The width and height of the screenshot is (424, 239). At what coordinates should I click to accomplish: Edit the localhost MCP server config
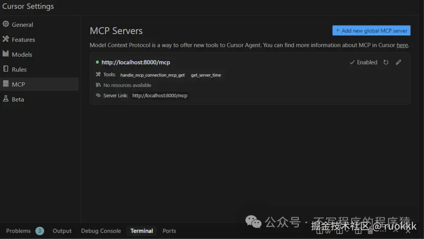click(x=398, y=62)
